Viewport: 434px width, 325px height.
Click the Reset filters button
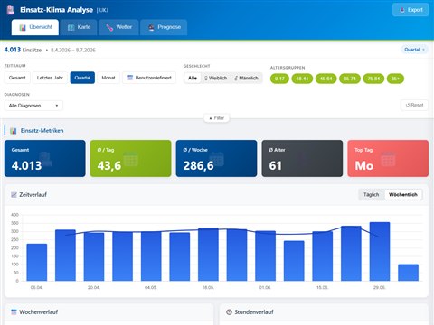click(x=414, y=105)
